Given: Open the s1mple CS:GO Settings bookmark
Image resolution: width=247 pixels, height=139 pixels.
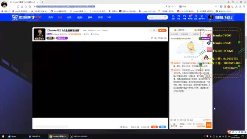Looking at the screenshot, I should [148, 11].
